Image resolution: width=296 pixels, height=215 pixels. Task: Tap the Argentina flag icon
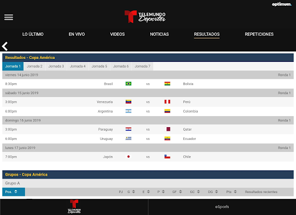[x=128, y=111]
